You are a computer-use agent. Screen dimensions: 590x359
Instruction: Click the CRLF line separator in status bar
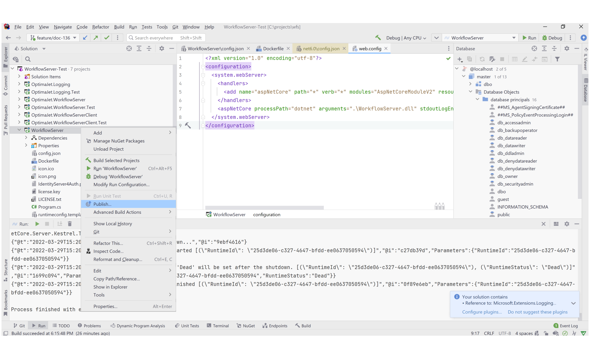tap(489, 333)
